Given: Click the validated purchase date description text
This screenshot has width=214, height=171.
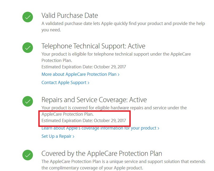Looking at the screenshot, I should pos(123,24).
